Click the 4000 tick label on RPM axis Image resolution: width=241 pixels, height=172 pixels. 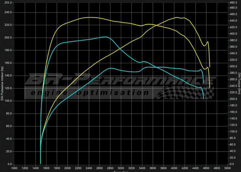point(174,168)
